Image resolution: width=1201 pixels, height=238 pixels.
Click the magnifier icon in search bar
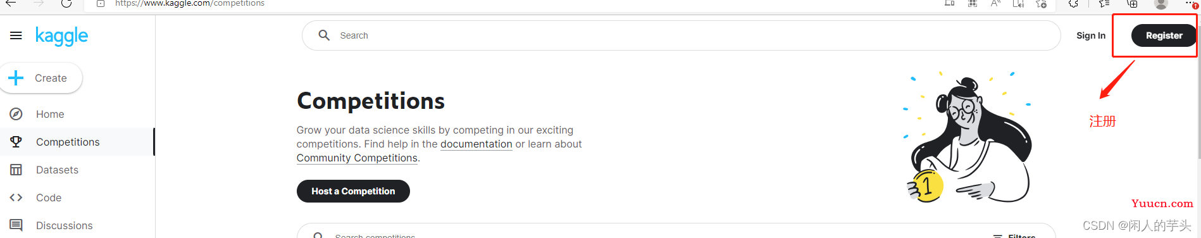[324, 35]
